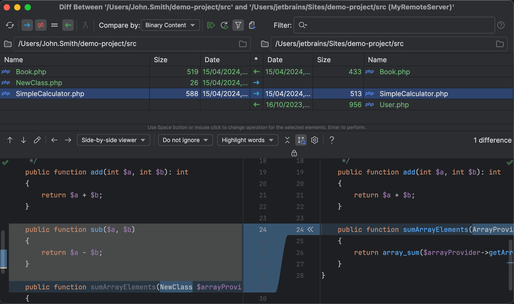This screenshot has height=304, width=514.
Task: Edit the source file with the pencil icon
Action: 37,140
